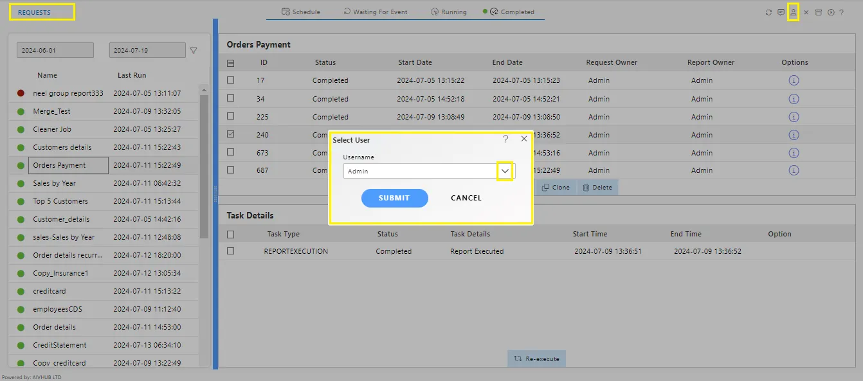Sort by the Last Run column header

pos(132,75)
